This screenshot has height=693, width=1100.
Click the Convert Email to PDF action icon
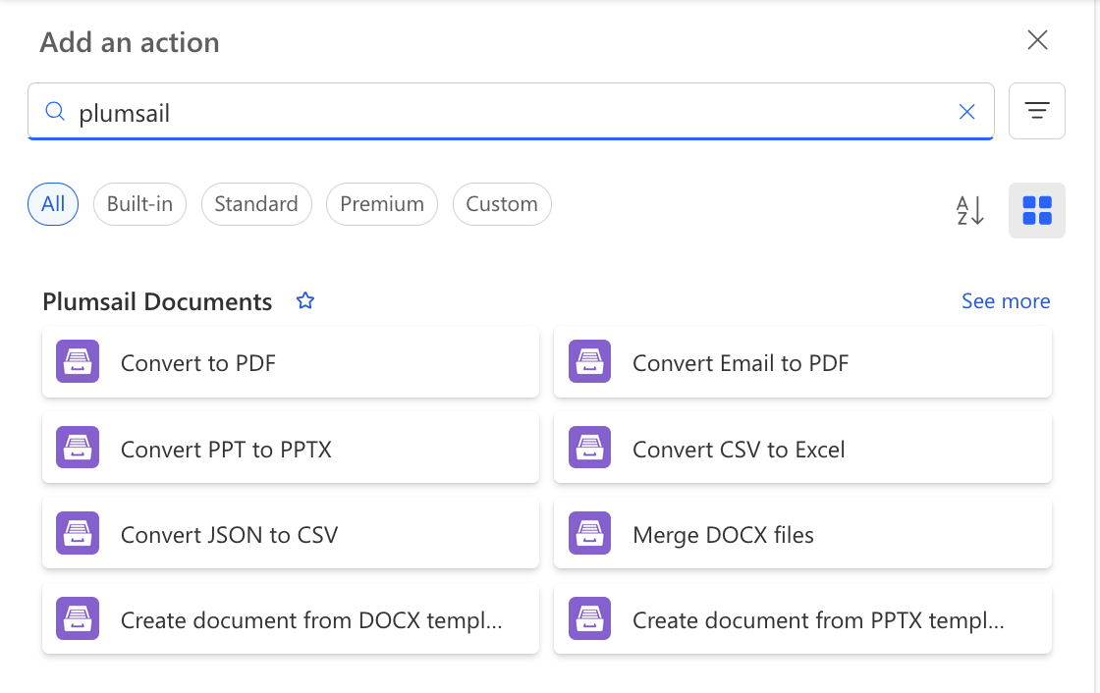coord(589,361)
